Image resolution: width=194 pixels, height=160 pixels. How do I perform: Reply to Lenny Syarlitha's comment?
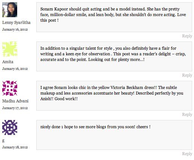tap(187, 36)
